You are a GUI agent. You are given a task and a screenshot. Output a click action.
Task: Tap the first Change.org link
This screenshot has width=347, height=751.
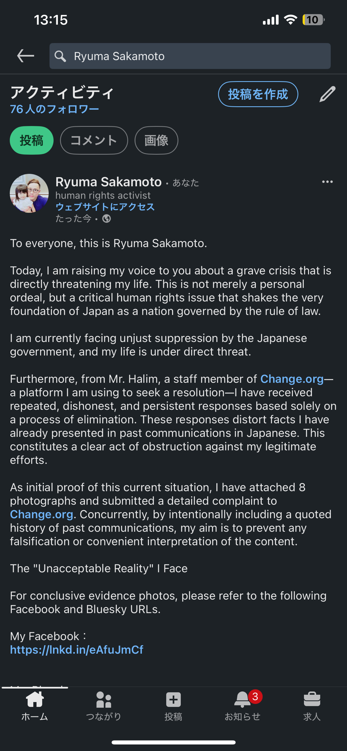(x=292, y=379)
